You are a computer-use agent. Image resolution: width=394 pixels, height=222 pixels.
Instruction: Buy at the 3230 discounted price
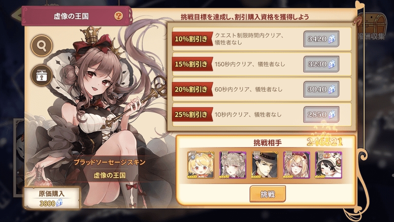point(321,64)
